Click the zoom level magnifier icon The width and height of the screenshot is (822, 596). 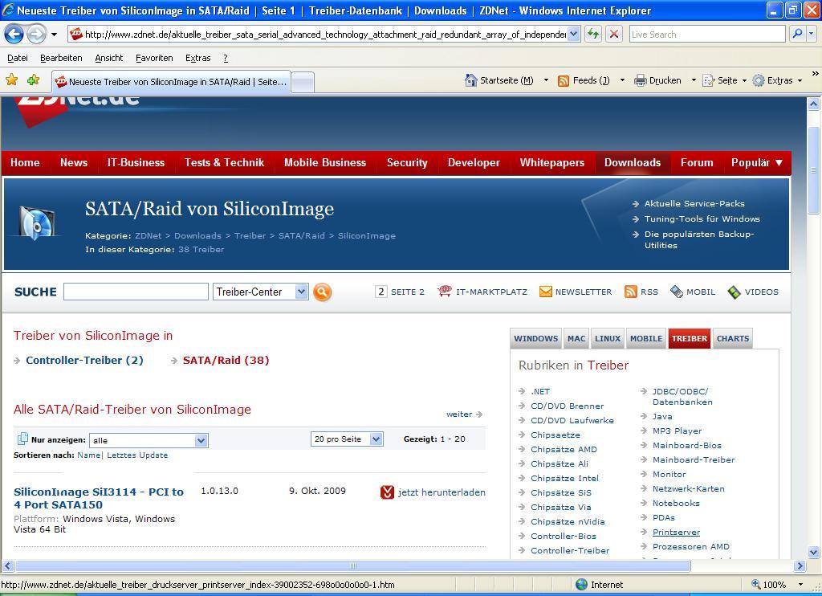click(756, 585)
